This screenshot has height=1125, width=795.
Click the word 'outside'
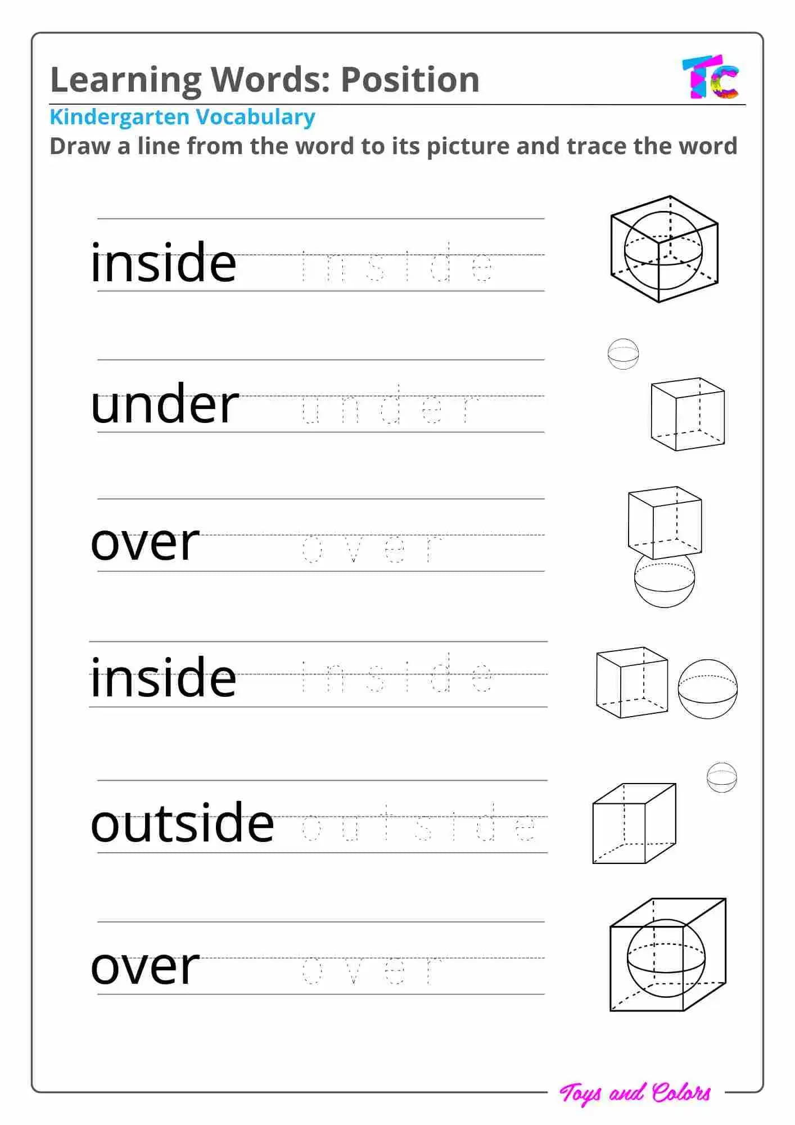pyautogui.click(x=182, y=823)
